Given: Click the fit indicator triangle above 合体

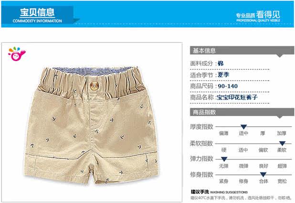Looking at the screenshot, I should click(263, 174).
